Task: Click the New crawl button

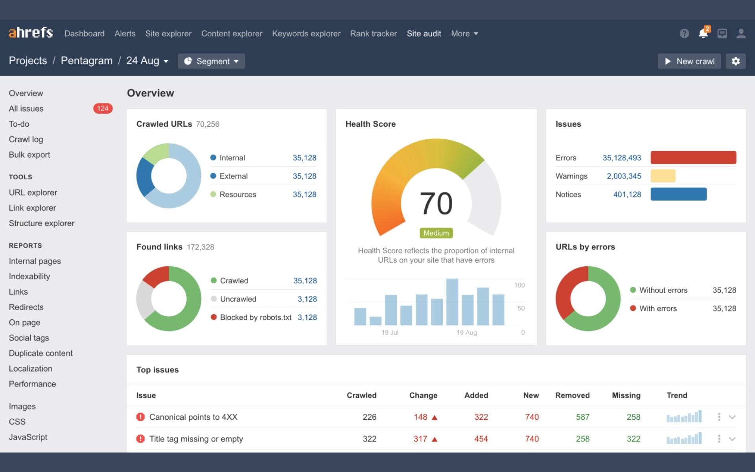Action: 690,61
